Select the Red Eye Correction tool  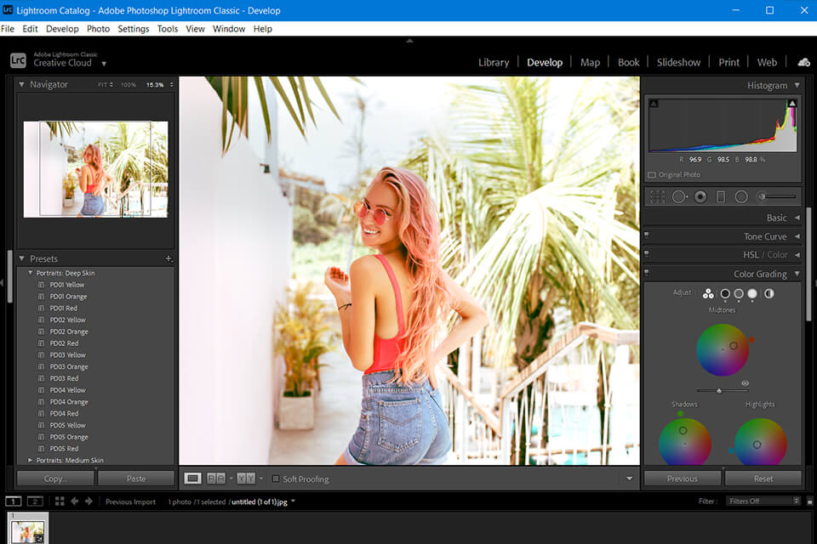coord(700,197)
